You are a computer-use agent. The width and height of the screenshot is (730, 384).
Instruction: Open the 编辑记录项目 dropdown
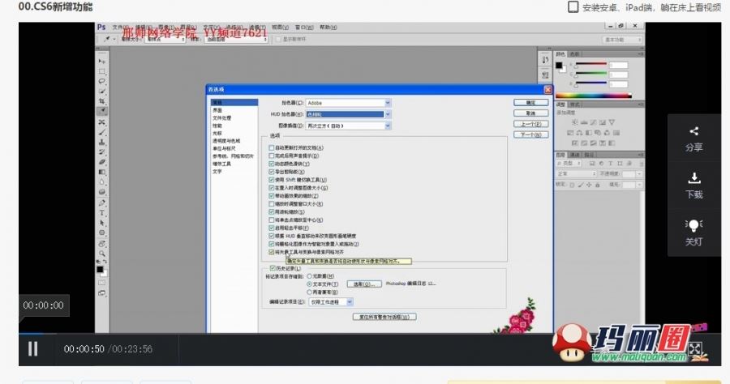coord(331,301)
